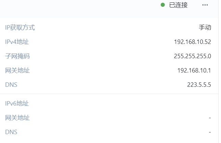Open the three-dot more options menu
The height and width of the screenshot is (143, 221).
[x=205, y=5]
